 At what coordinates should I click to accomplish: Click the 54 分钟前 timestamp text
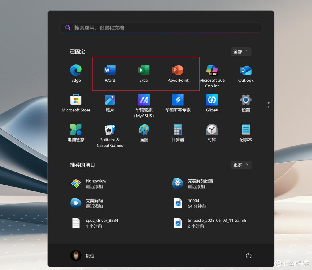(x=197, y=206)
